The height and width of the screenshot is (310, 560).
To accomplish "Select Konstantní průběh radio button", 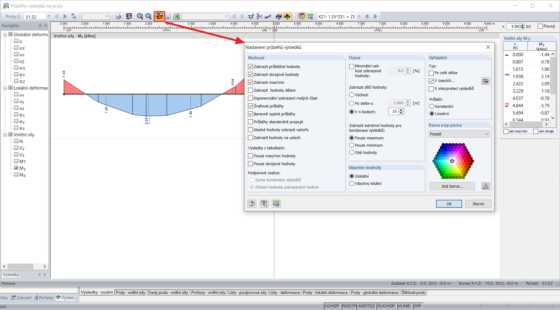I will [x=432, y=106].
